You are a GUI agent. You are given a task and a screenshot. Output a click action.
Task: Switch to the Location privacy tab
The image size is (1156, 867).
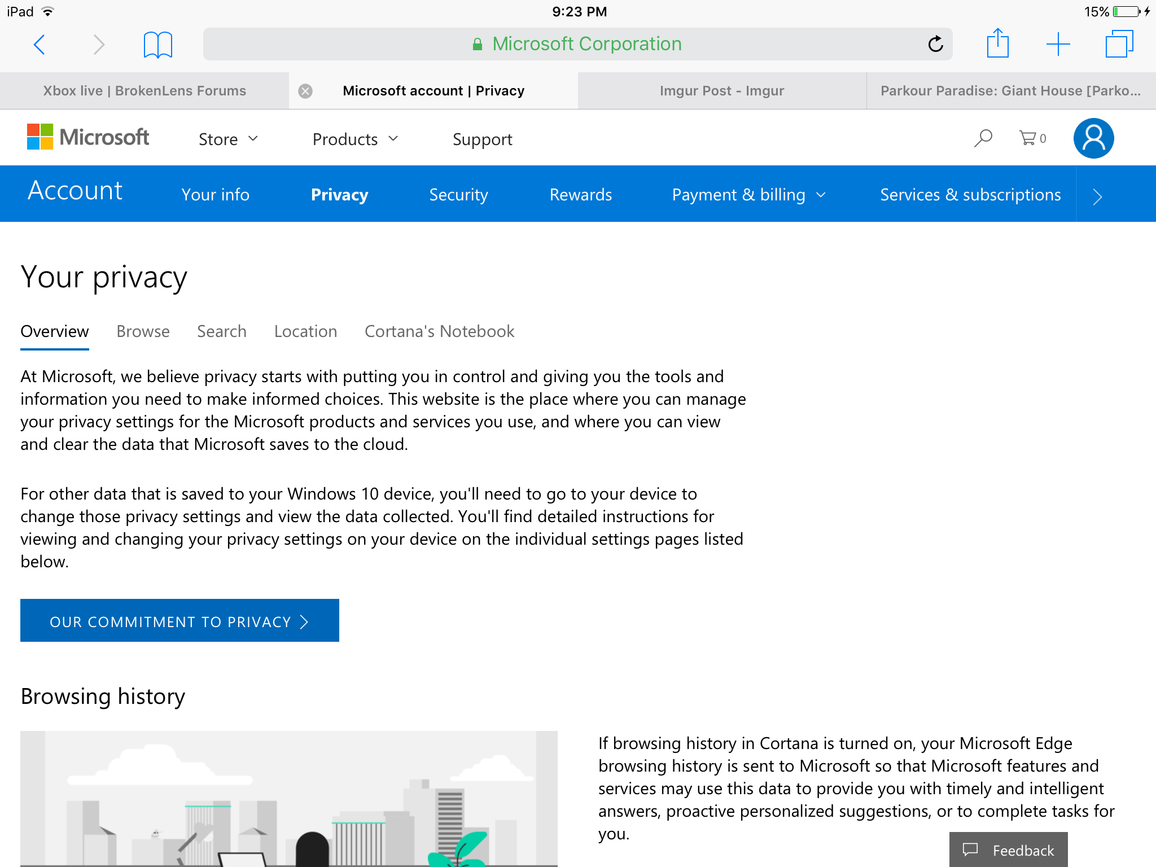point(306,331)
